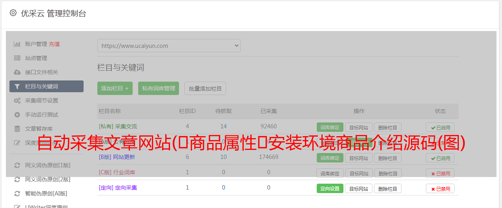Click 目标网站 in the 采集交流 row

(359, 127)
